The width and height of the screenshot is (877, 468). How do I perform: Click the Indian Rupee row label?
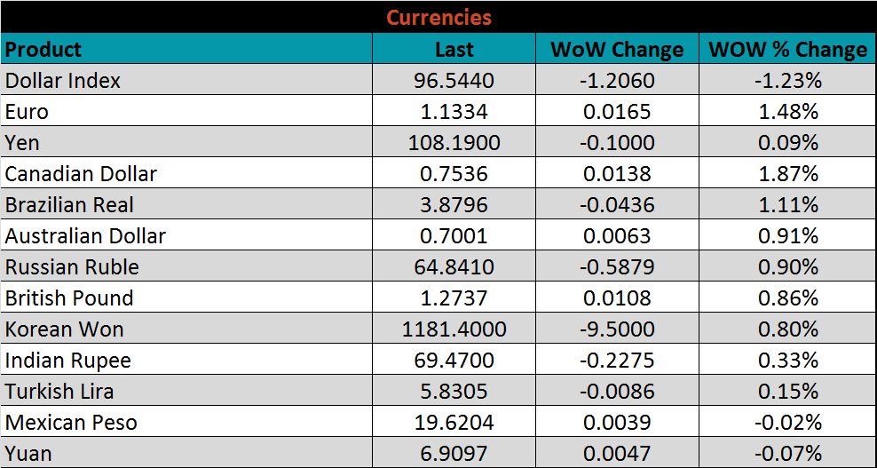(68, 361)
